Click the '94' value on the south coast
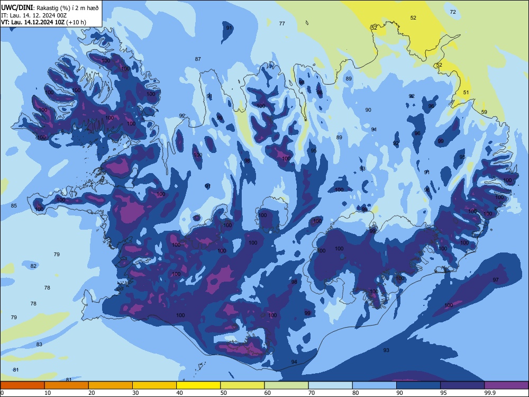The height and width of the screenshot is (397, 529). [x=294, y=362]
